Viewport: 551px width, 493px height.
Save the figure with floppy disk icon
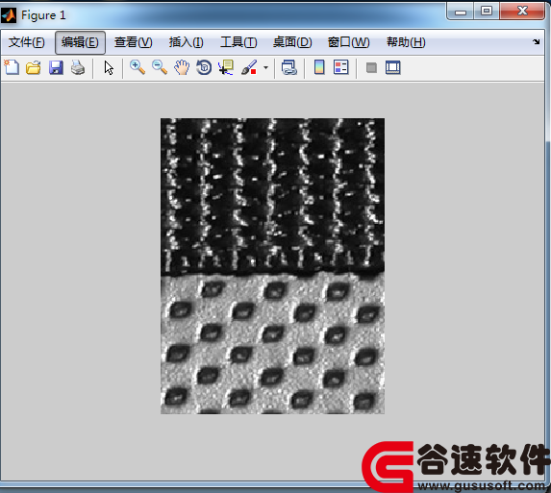(56, 67)
